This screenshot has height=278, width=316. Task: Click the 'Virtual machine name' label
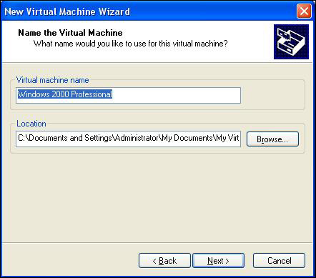point(52,80)
